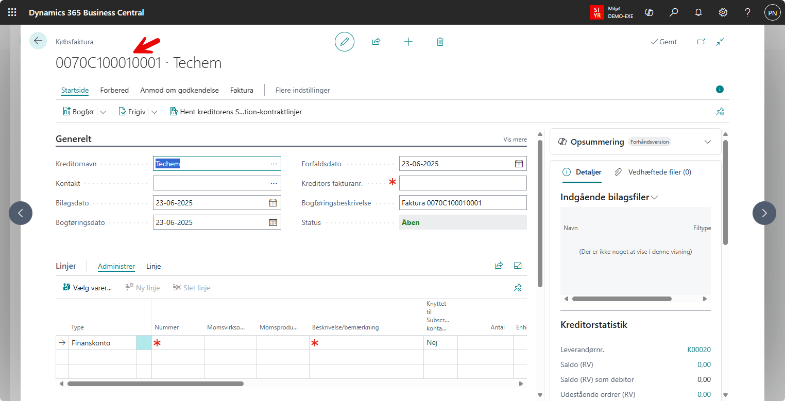Image resolution: width=785 pixels, height=401 pixels.
Task: Open the Startside tab
Action: coord(75,90)
